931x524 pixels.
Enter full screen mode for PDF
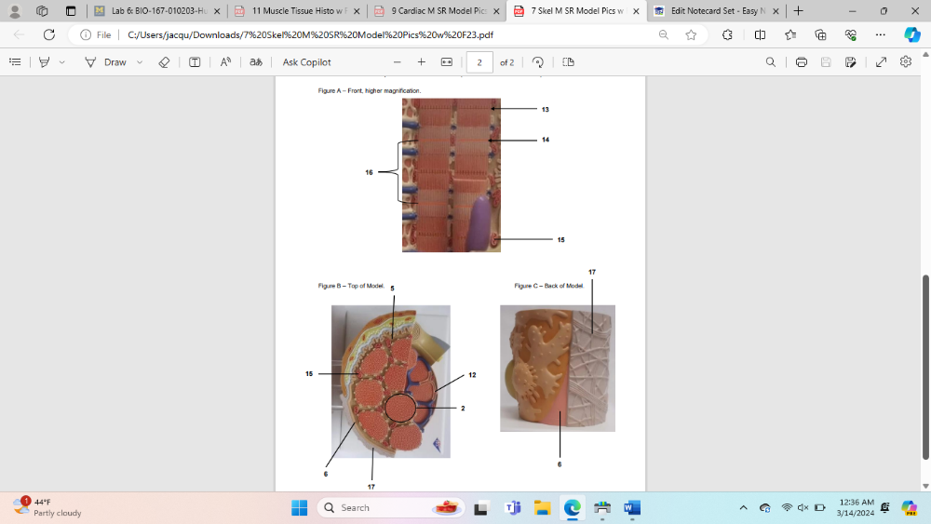[x=881, y=62]
